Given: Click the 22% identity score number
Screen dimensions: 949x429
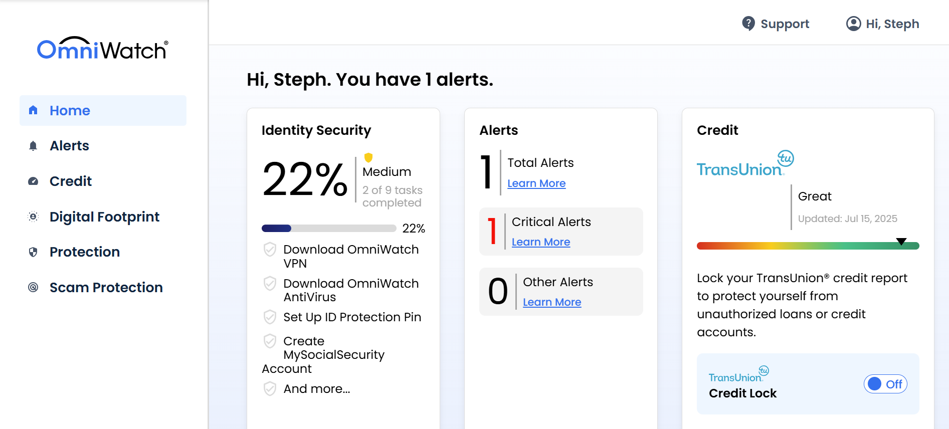Looking at the screenshot, I should pyautogui.click(x=305, y=179).
